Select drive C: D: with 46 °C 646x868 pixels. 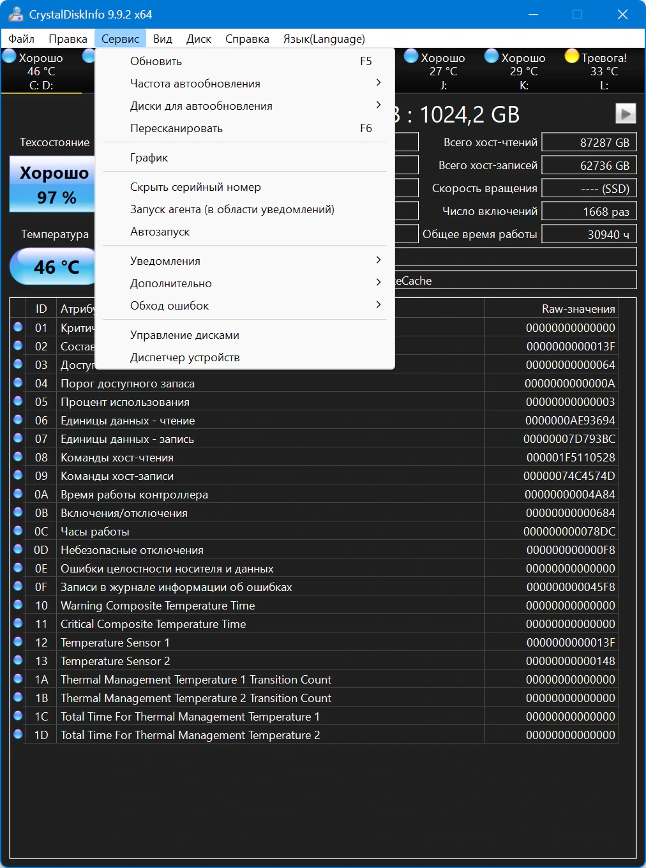pos(41,71)
